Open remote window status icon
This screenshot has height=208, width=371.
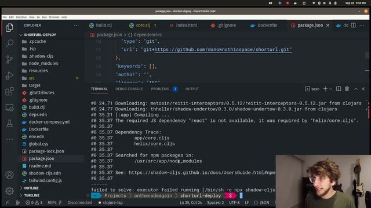pos(7,202)
